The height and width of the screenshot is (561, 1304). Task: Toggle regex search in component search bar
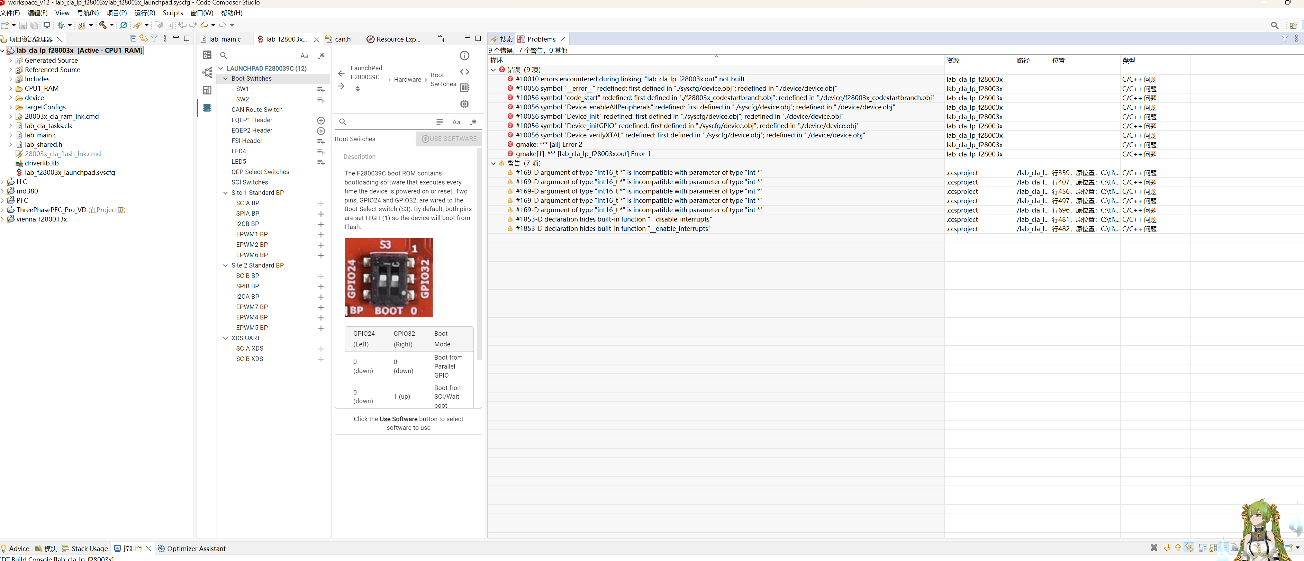[x=321, y=56]
